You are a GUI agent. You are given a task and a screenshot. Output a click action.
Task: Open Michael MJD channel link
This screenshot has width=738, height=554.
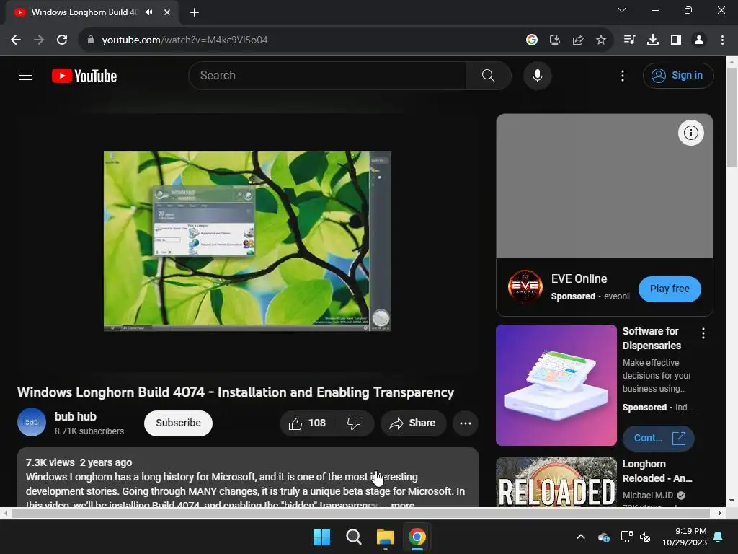pos(648,495)
